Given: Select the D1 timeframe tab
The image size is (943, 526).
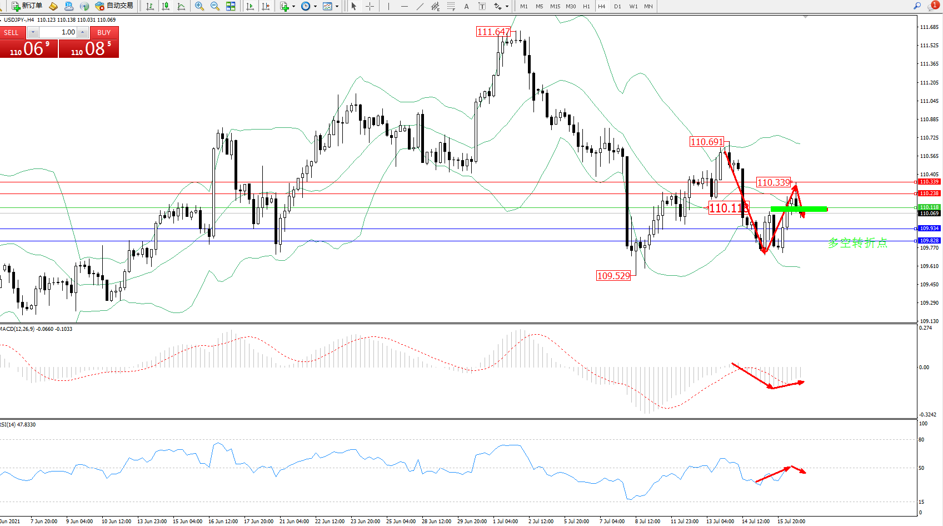Looking at the screenshot, I should (x=617, y=6).
